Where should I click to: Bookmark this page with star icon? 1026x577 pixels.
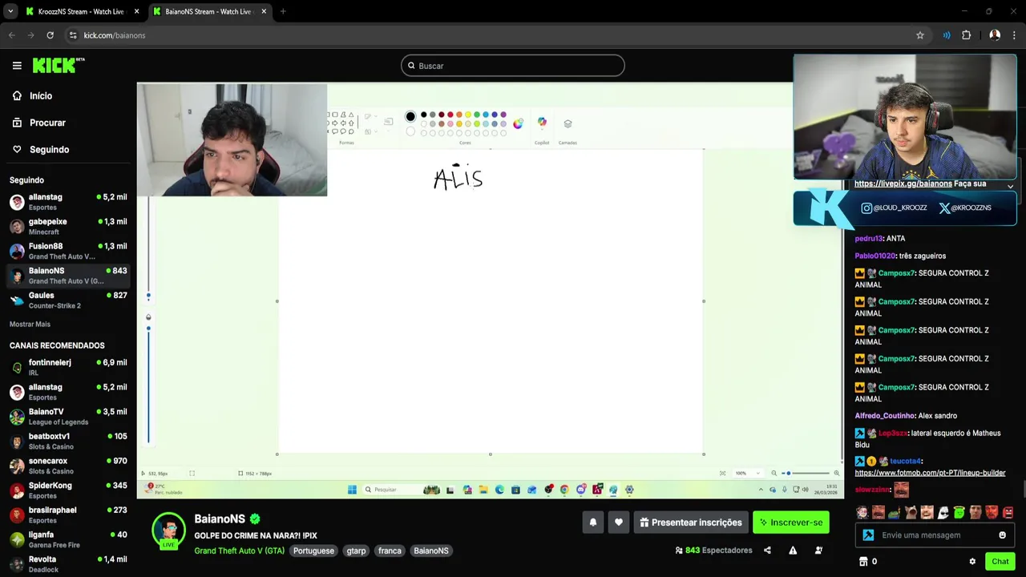click(x=920, y=35)
